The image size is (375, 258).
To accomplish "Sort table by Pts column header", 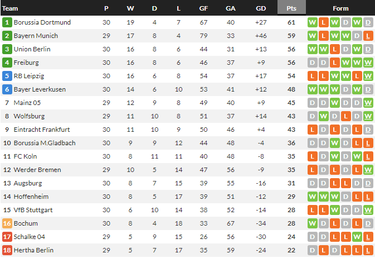I will 291,8.
